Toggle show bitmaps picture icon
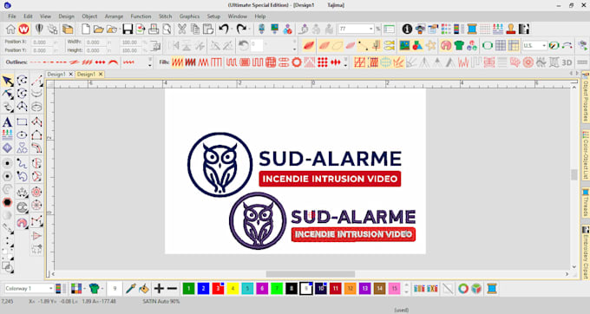The width and height of the screenshot is (590, 314). pyautogui.click(x=405, y=45)
